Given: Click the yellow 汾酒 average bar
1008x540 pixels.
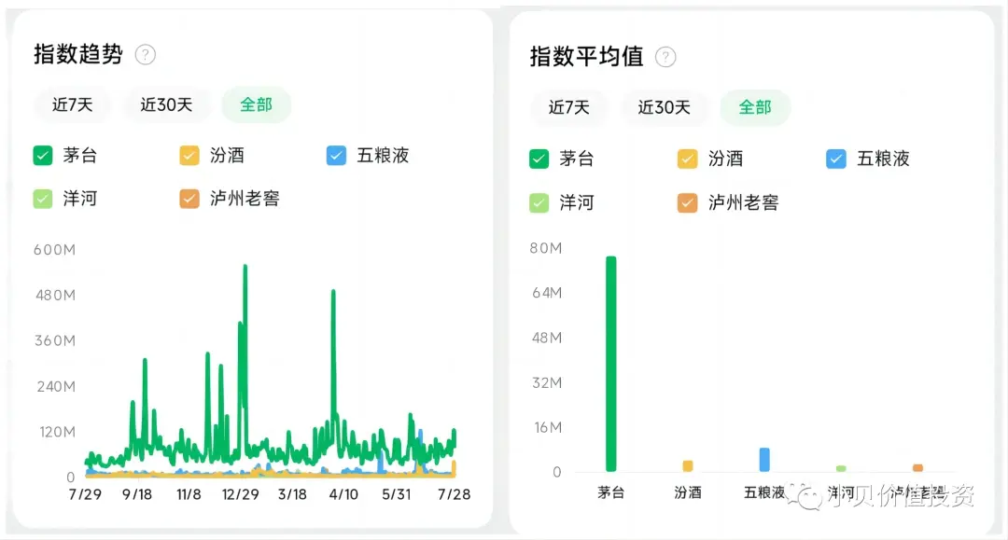Looking at the screenshot, I should click(688, 466).
